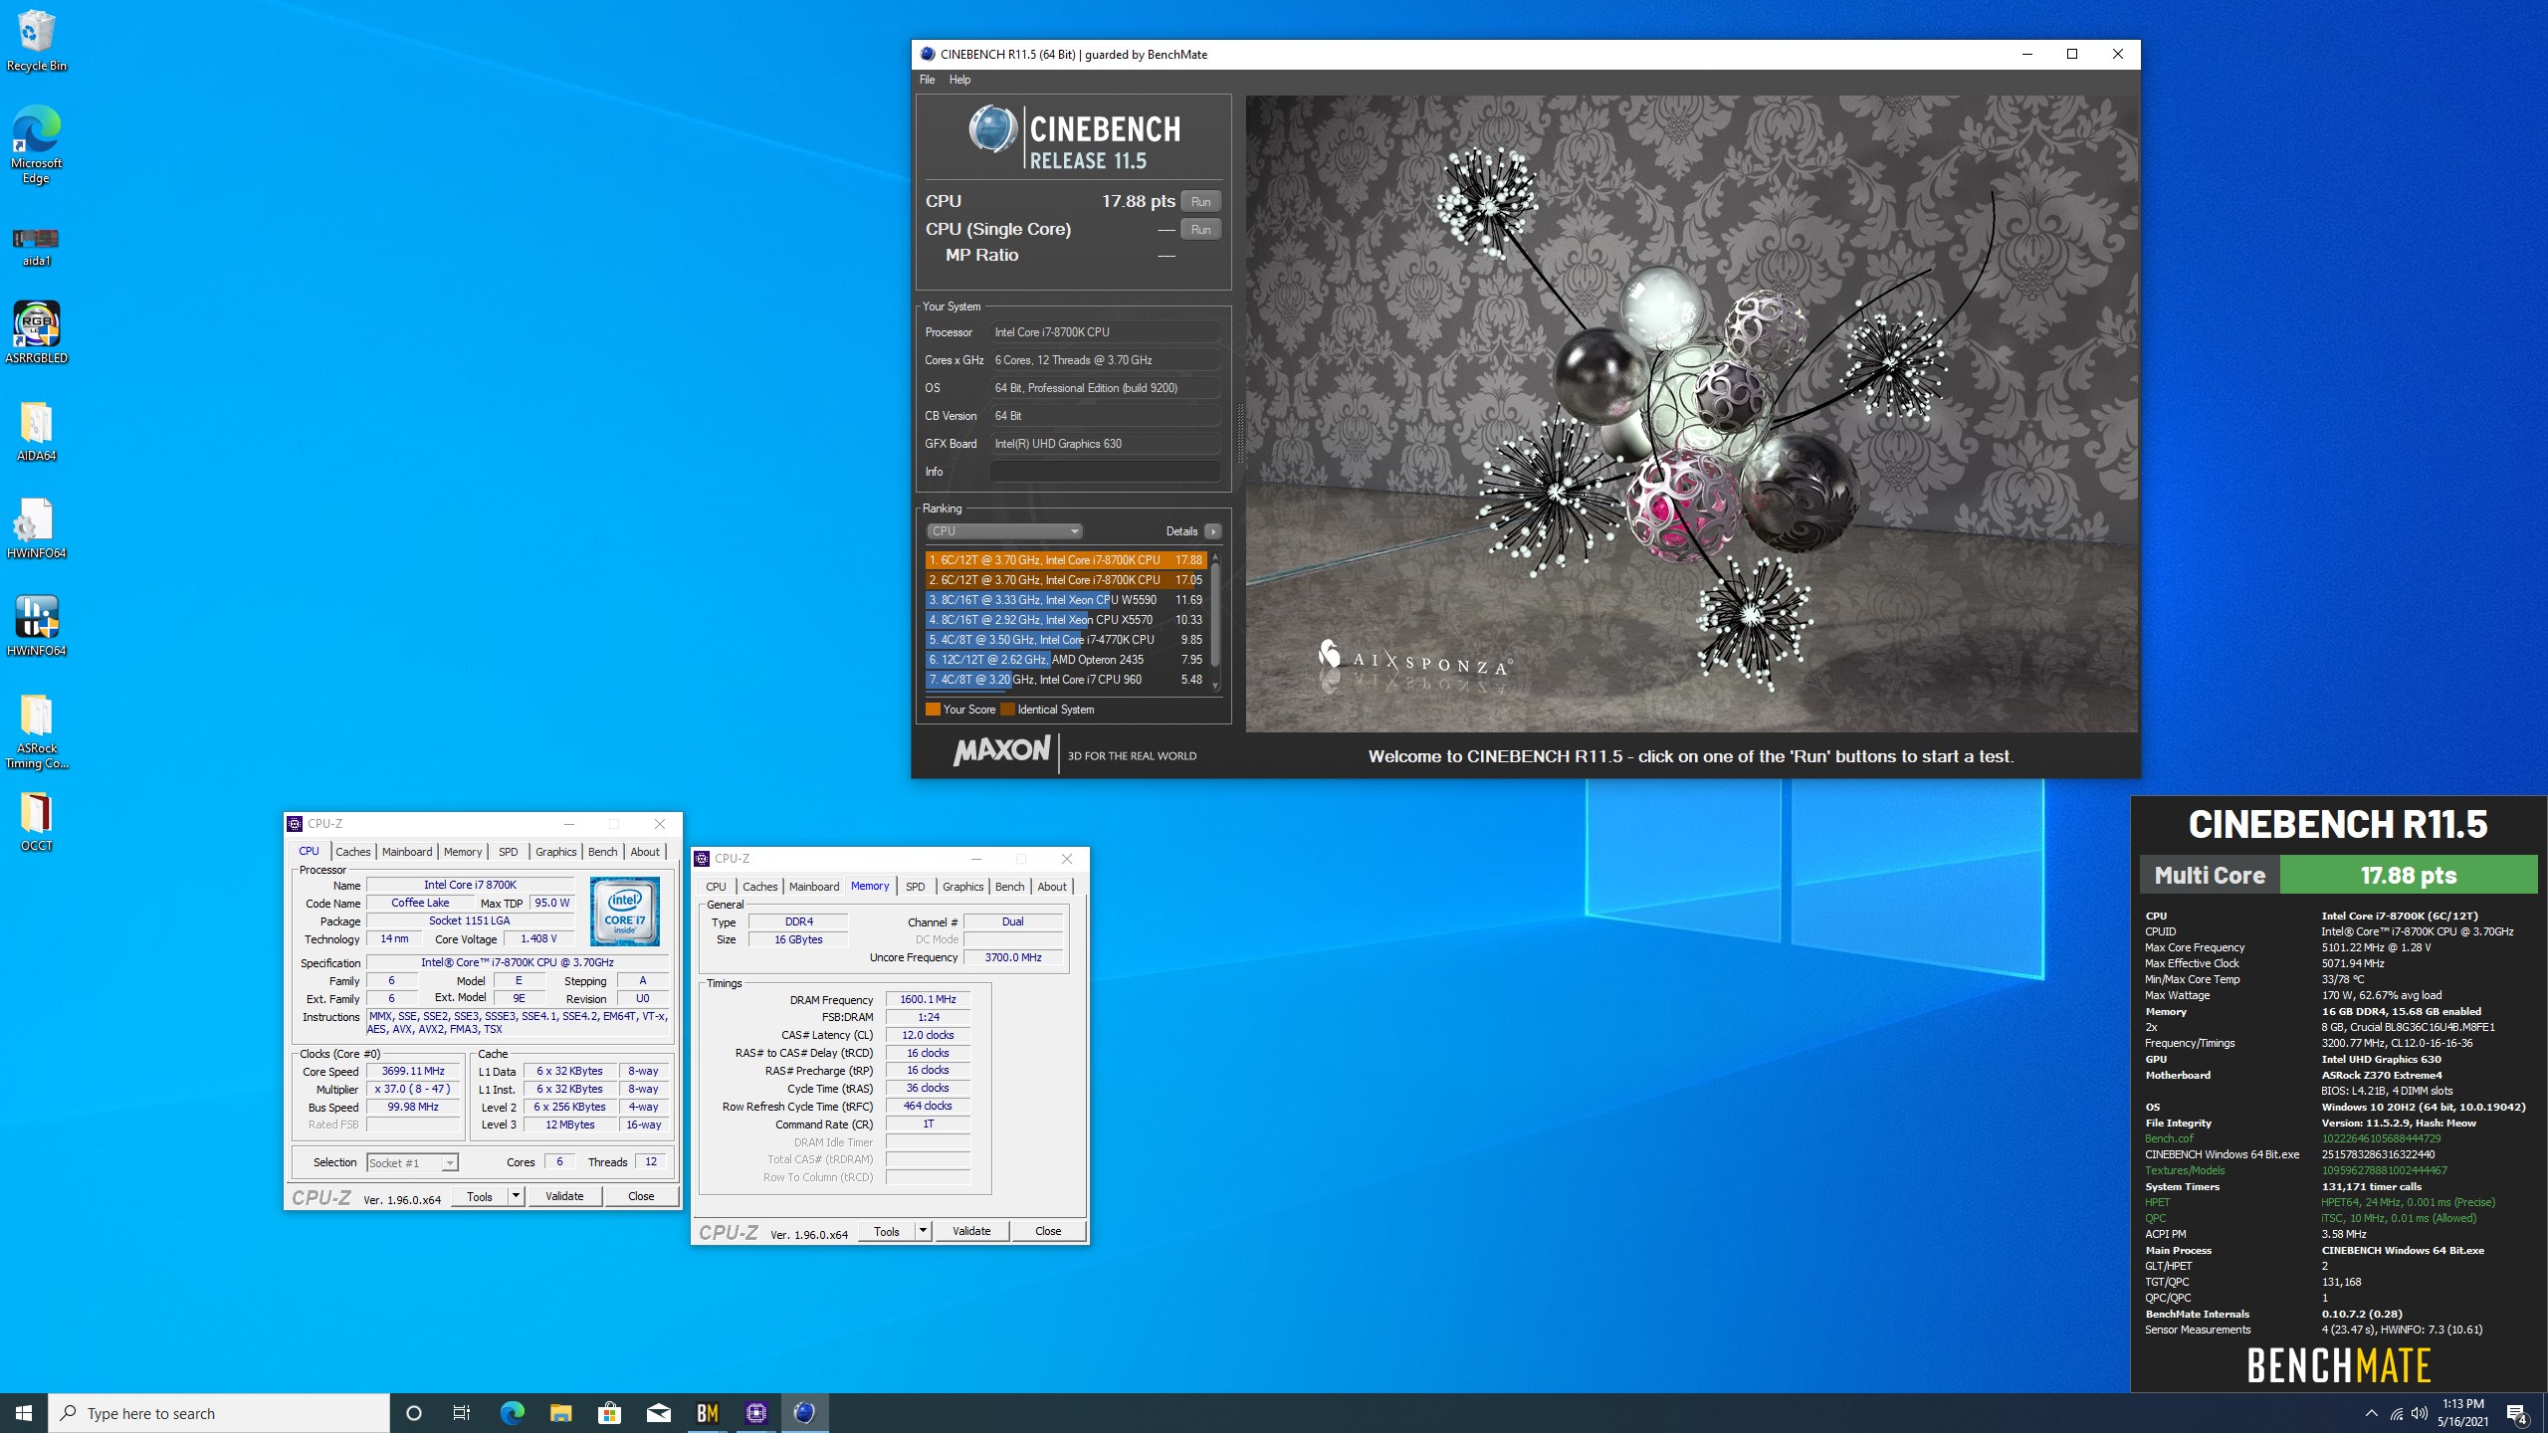Image resolution: width=2548 pixels, height=1433 pixels.
Task: Open the Socket #1 selection dropdown
Action: 412,1162
